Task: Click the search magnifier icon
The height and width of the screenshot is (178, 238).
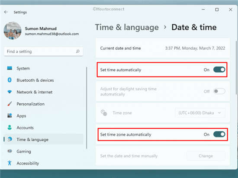Action: (78, 51)
